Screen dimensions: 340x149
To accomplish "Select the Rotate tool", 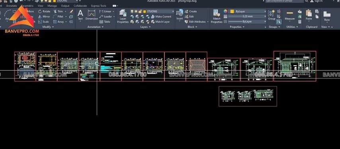I will [44, 11].
